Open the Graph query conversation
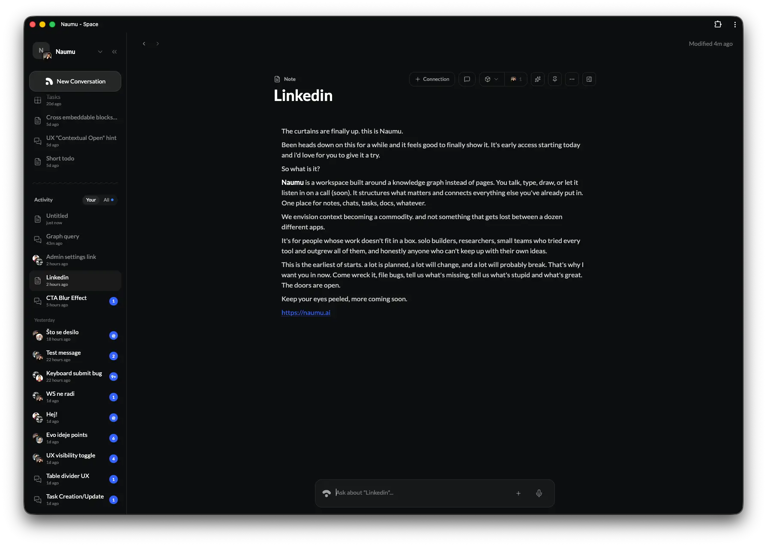 [x=75, y=239]
